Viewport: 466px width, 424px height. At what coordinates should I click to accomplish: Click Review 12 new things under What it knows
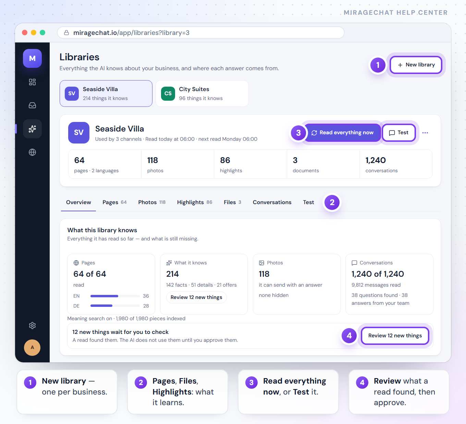point(196,297)
